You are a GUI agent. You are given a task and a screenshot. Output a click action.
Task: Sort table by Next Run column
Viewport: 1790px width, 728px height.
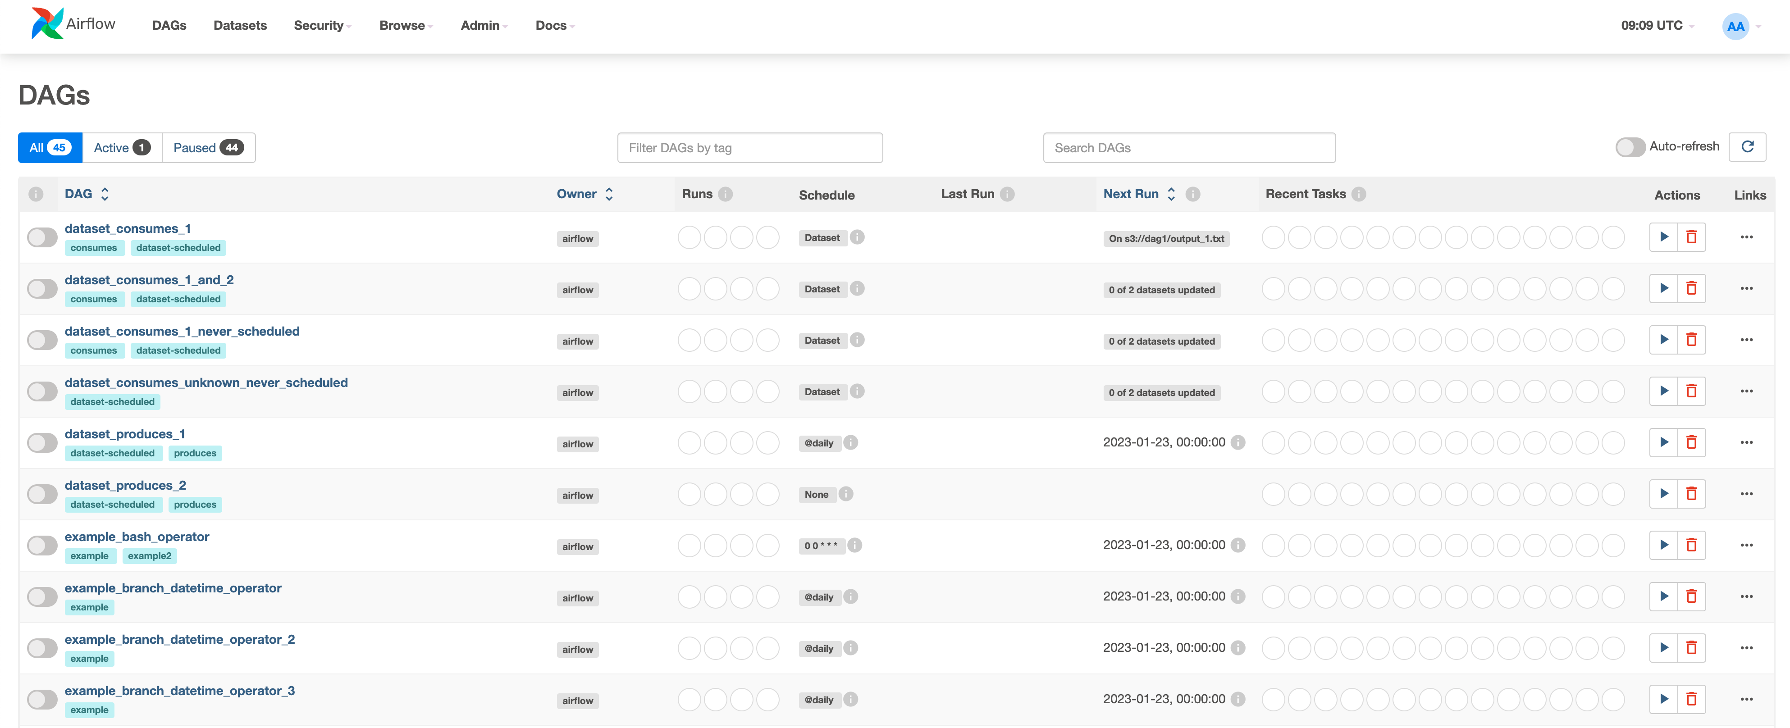pos(1139,195)
